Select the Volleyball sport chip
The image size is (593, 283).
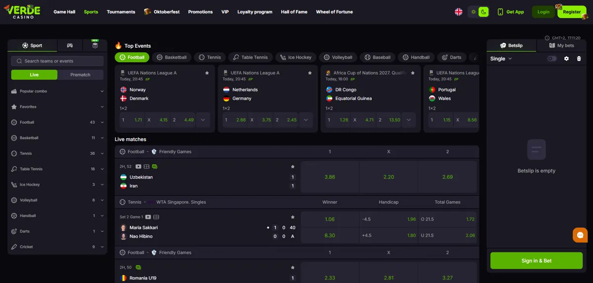338,57
